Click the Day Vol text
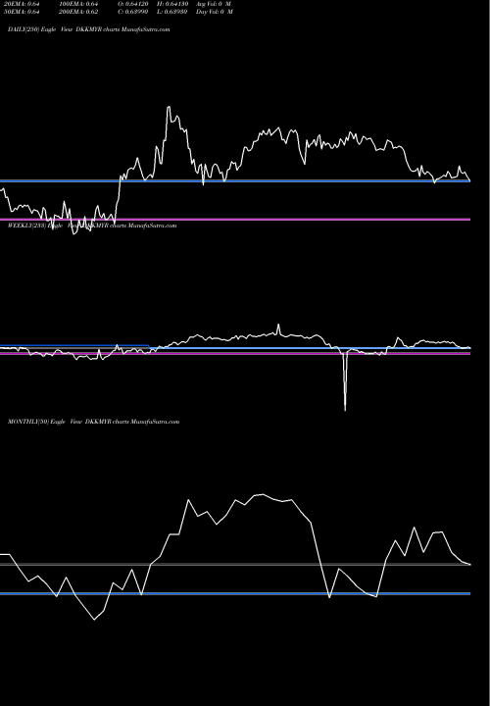This screenshot has height=706, width=490. click(x=215, y=12)
